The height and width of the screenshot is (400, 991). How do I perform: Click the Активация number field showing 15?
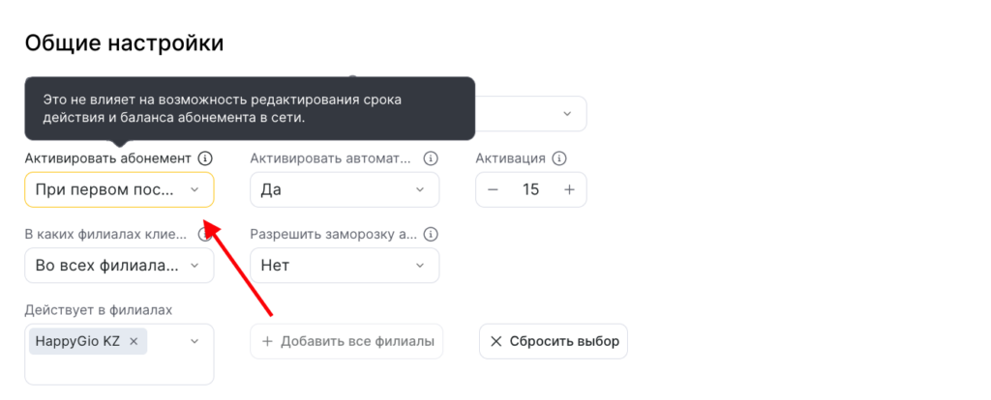click(530, 189)
